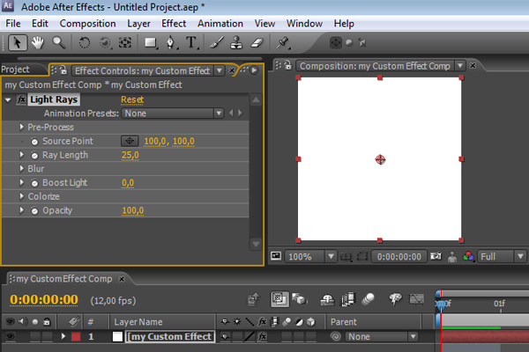Click the current time indicator in timeline

coord(441,304)
